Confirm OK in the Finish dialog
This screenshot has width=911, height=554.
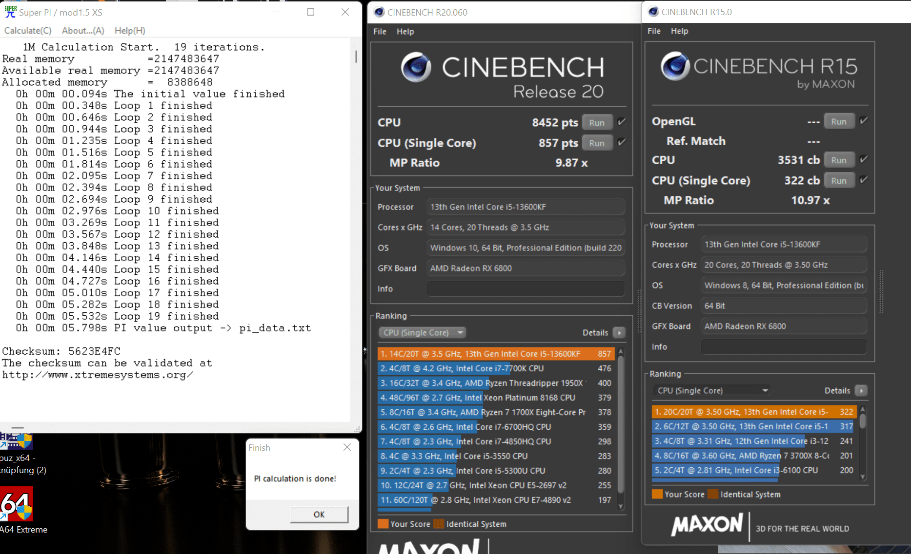[x=319, y=515]
